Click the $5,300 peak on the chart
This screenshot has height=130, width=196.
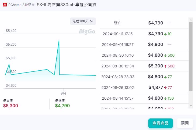point(59,41)
